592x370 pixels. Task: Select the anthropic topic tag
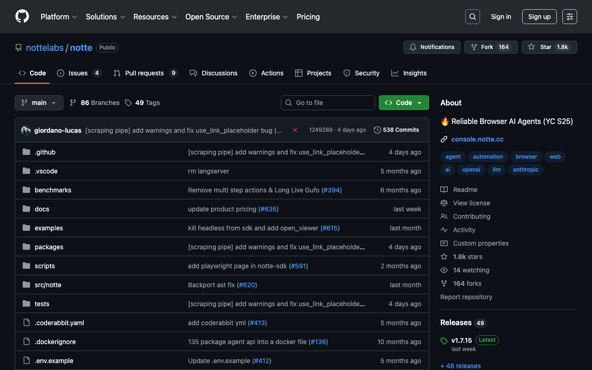click(x=525, y=170)
